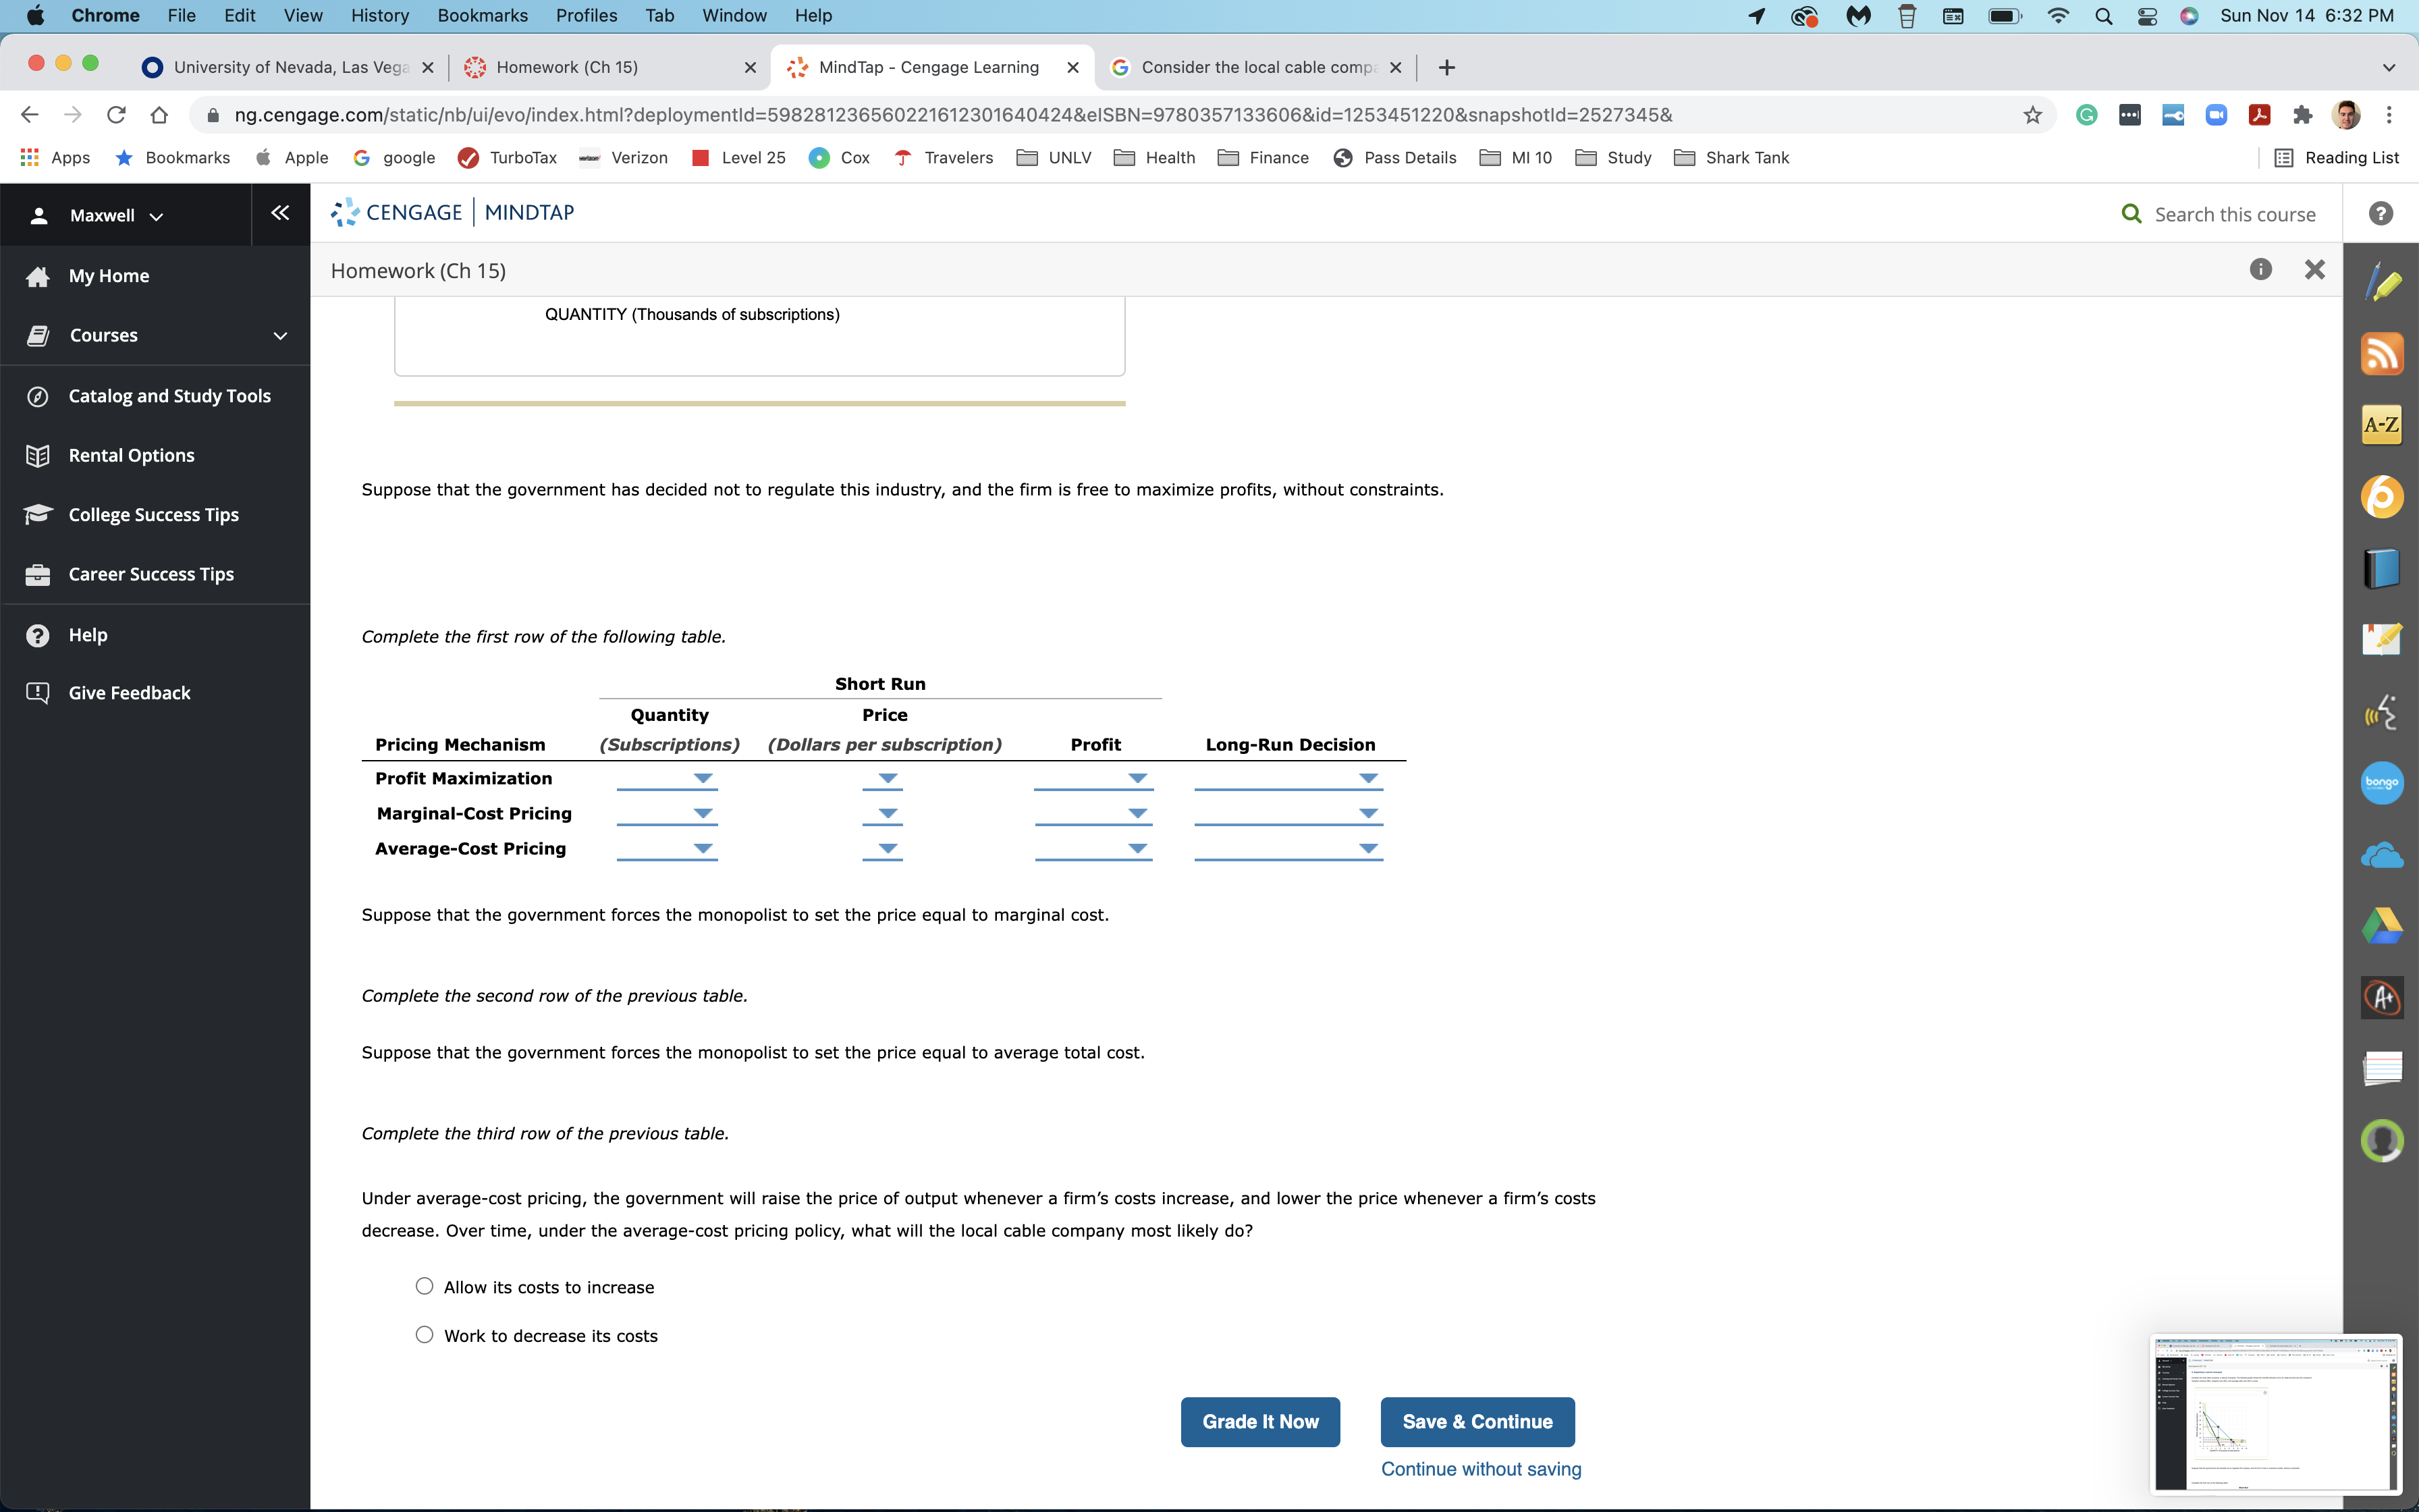Open the A-Z glossary tool
Viewport: 2419px width, 1512px height.
pos(2382,425)
